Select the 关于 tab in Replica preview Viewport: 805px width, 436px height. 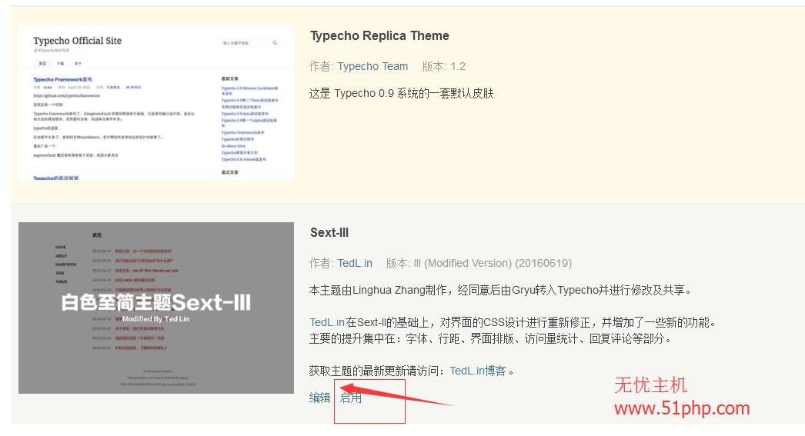78,63
